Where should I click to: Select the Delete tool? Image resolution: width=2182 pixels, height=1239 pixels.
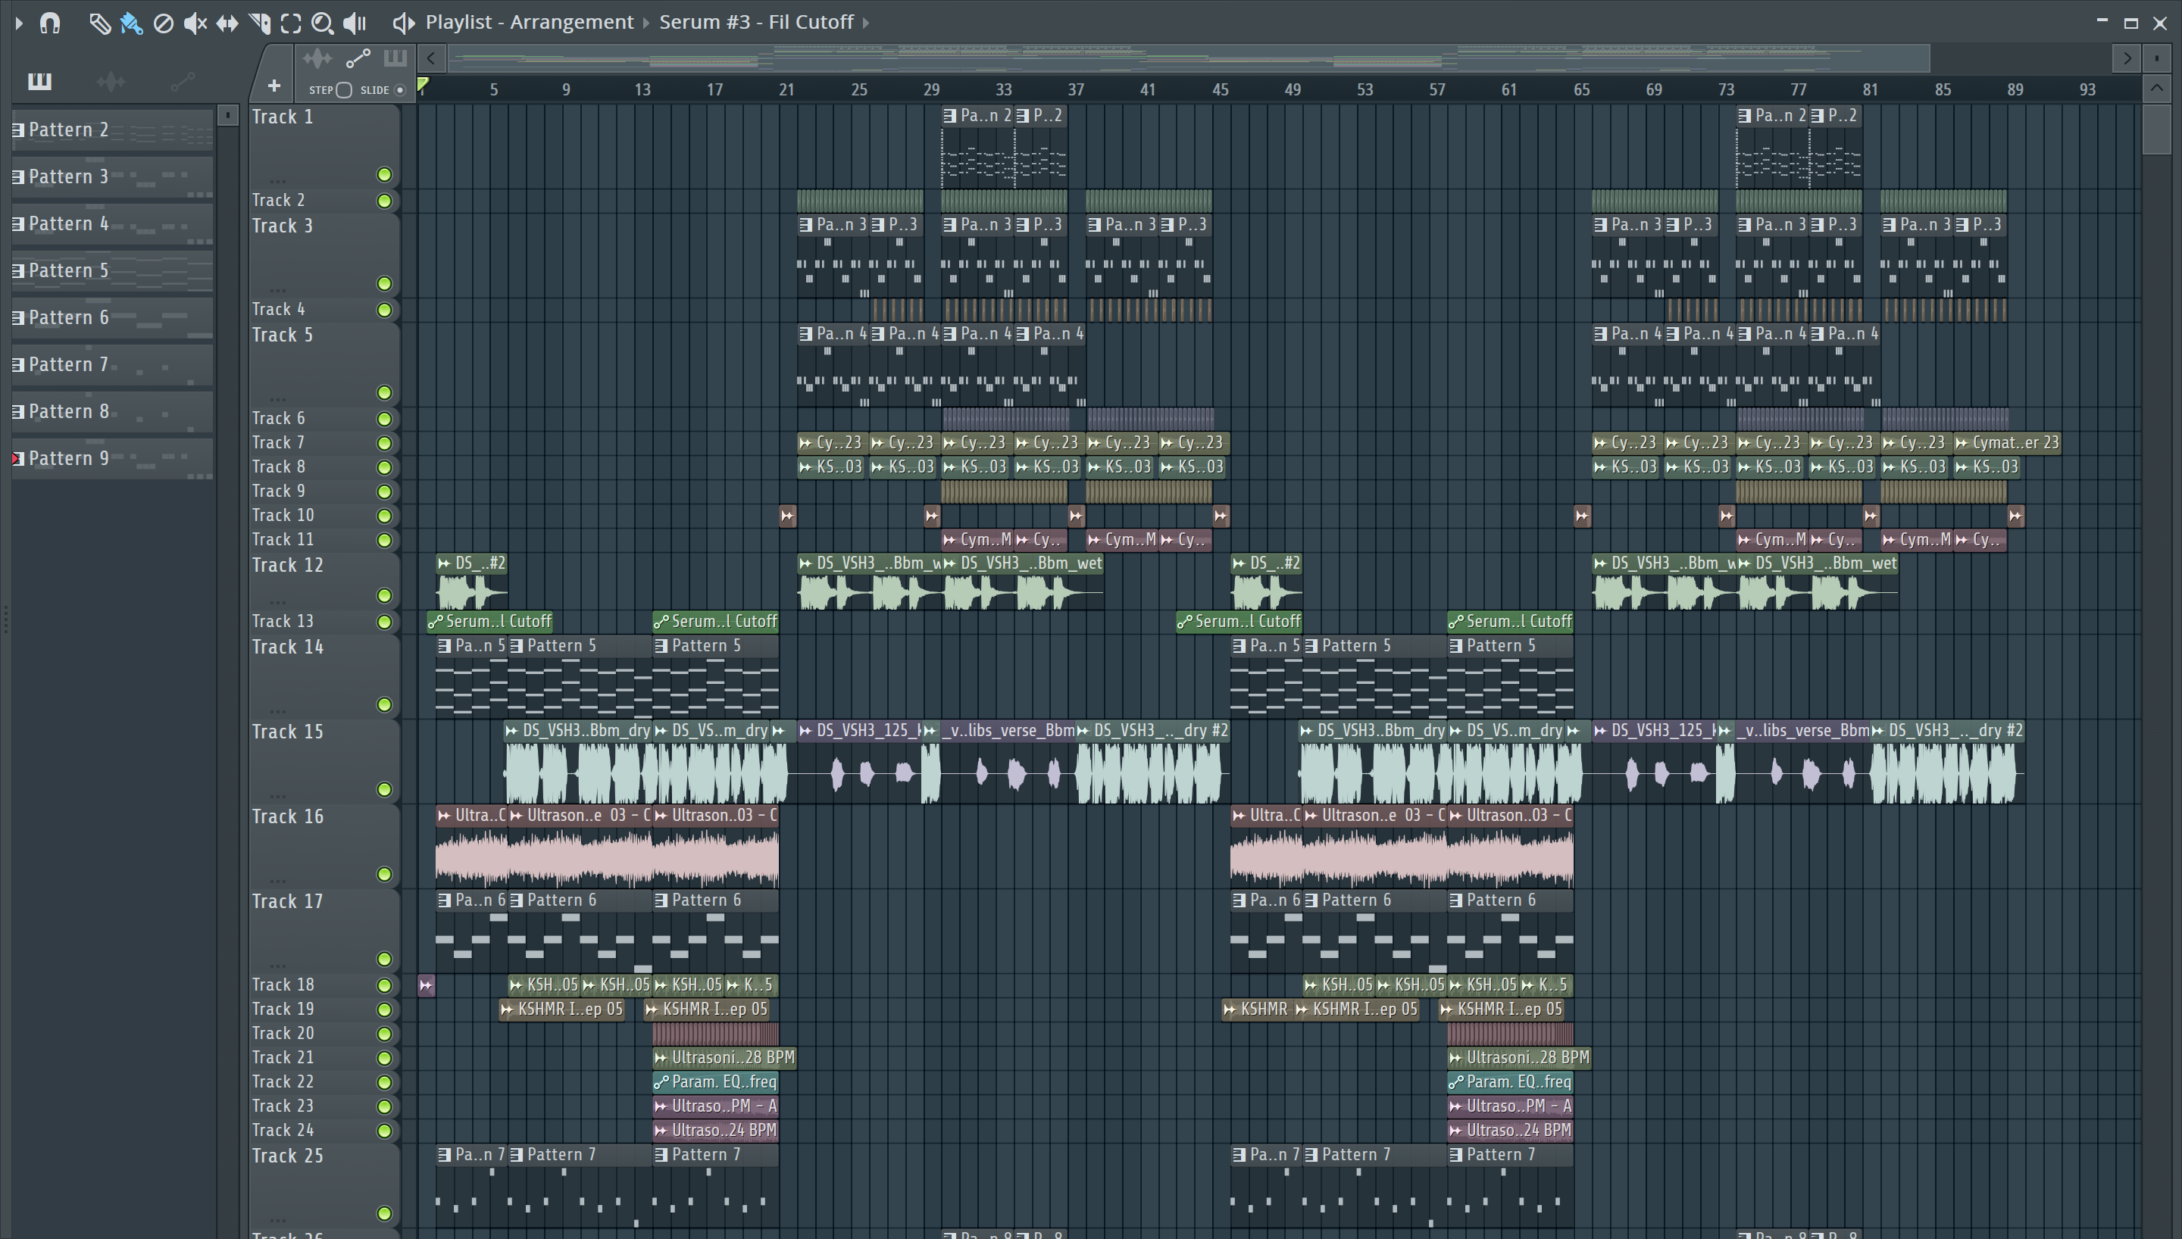click(x=164, y=23)
